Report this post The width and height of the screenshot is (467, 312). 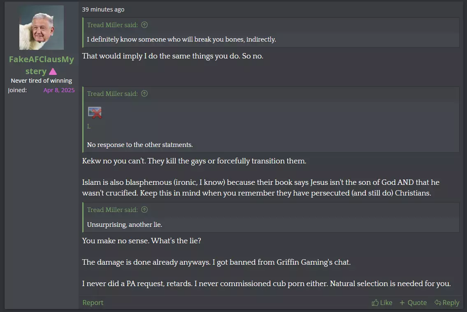[93, 303]
